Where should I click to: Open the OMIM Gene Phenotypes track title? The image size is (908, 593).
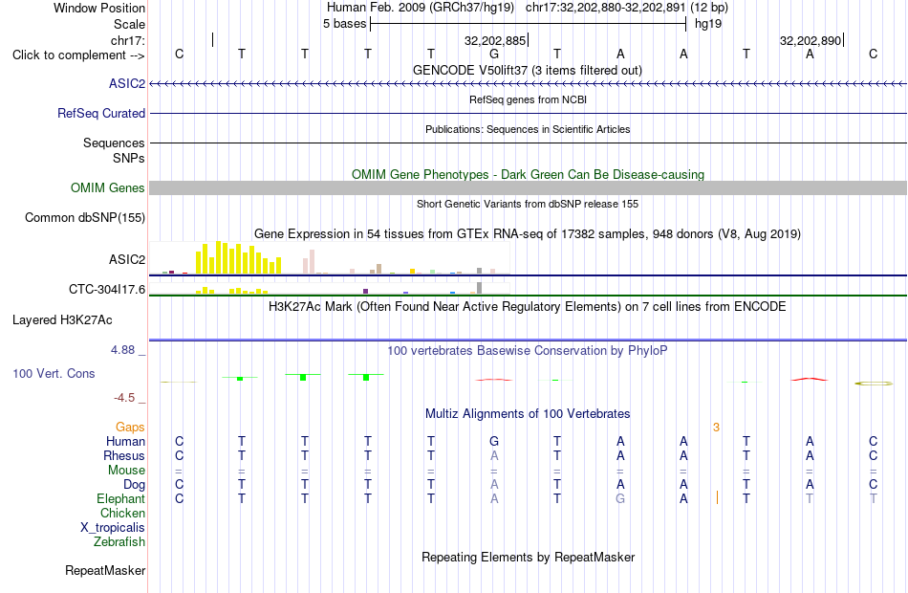pos(528,174)
